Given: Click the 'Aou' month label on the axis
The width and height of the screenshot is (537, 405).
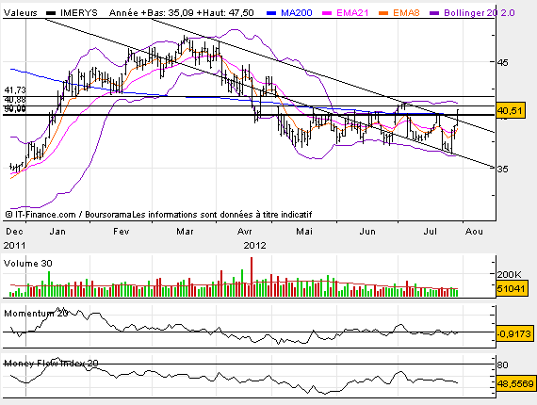Looking at the screenshot, I should [474, 232].
